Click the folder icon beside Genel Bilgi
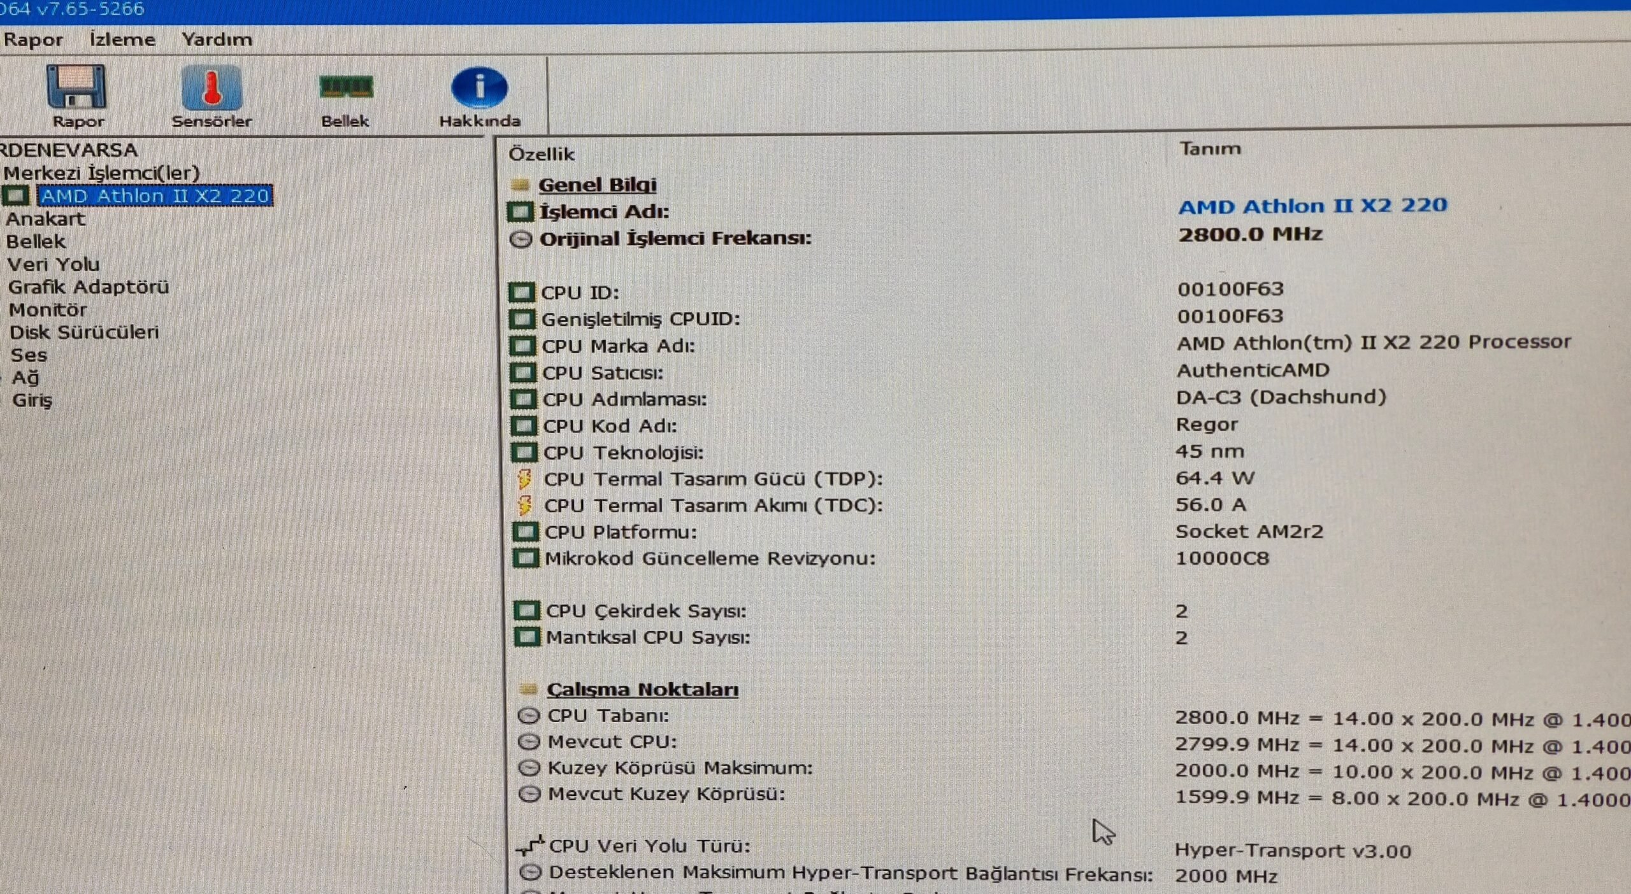The height and width of the screenshot is (894, 1631). tap(520, 185)
